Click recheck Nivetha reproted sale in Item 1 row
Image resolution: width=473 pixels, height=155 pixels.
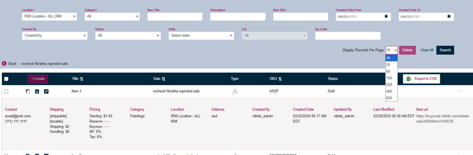tap(176, 91)
